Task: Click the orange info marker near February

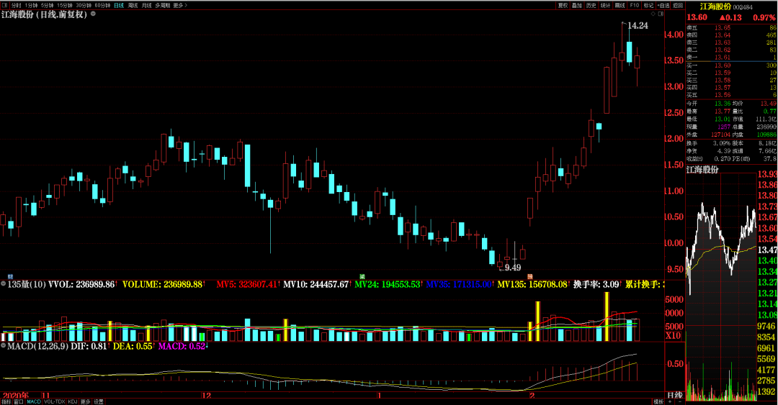Action: tap(530, 277)
